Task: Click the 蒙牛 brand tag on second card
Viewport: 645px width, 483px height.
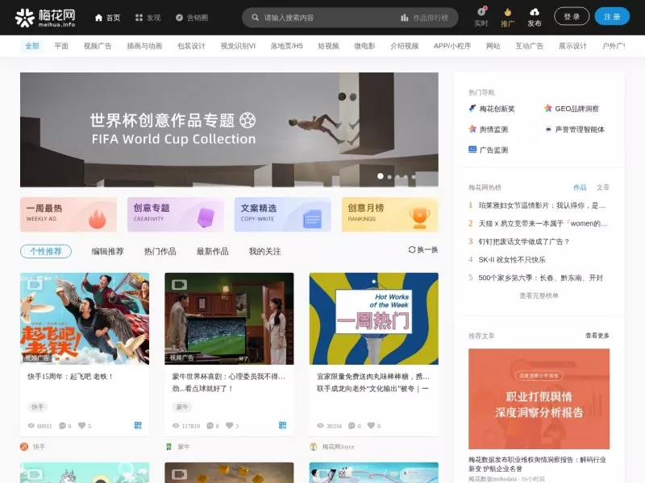Action: tap(182, 407)
